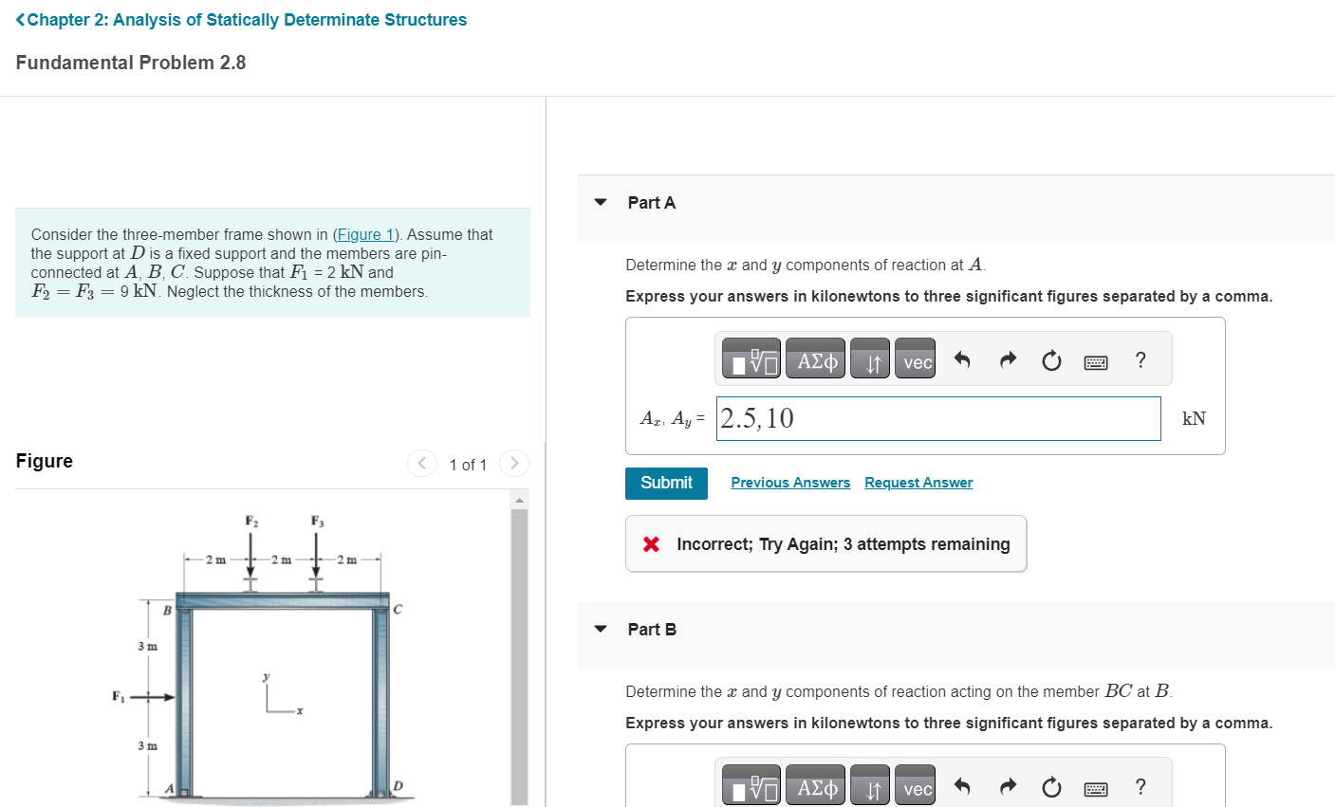Submit the Part A answer
The image size is (1335, 807).
(x=666, y=483)
